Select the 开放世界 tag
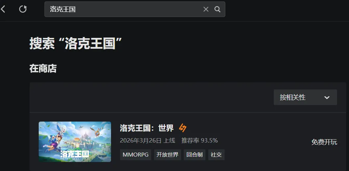349x171 pixels. tap(167, 155)
